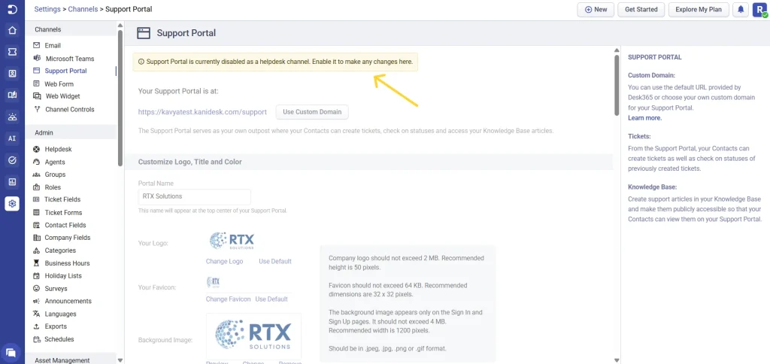
Task: Open the chat icon at bottom-left
Action: (x=12, y=351)
